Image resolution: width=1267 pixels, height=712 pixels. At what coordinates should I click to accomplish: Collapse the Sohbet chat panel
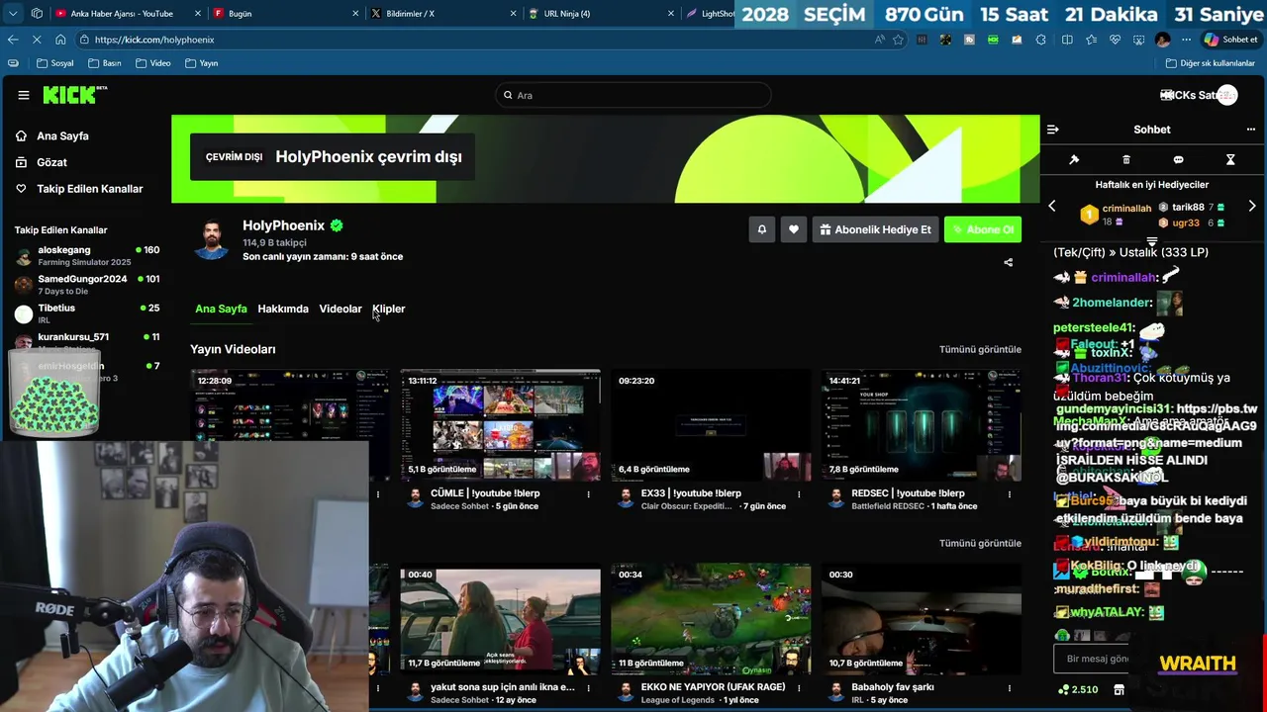(x=1053, y=130)
